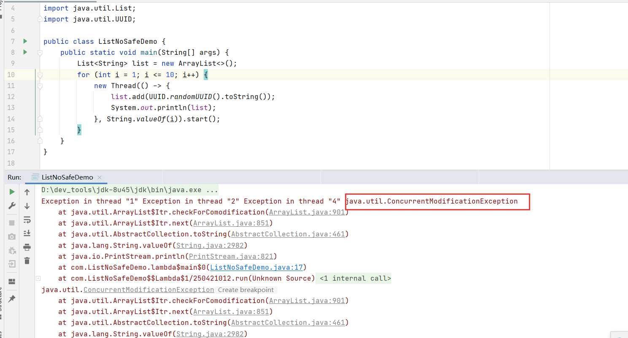Navigate up the stack trace
This screenshot has height=338, width=628.
point(27,192)
